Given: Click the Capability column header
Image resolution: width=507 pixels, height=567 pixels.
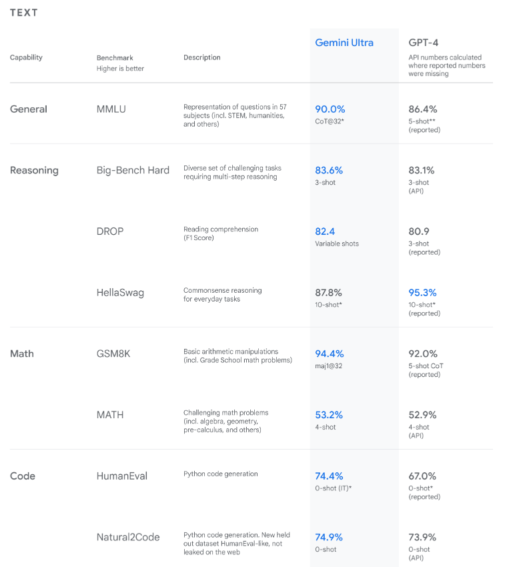Looking at the screenshot, I should pyautogui.click(x=26, y=57).
